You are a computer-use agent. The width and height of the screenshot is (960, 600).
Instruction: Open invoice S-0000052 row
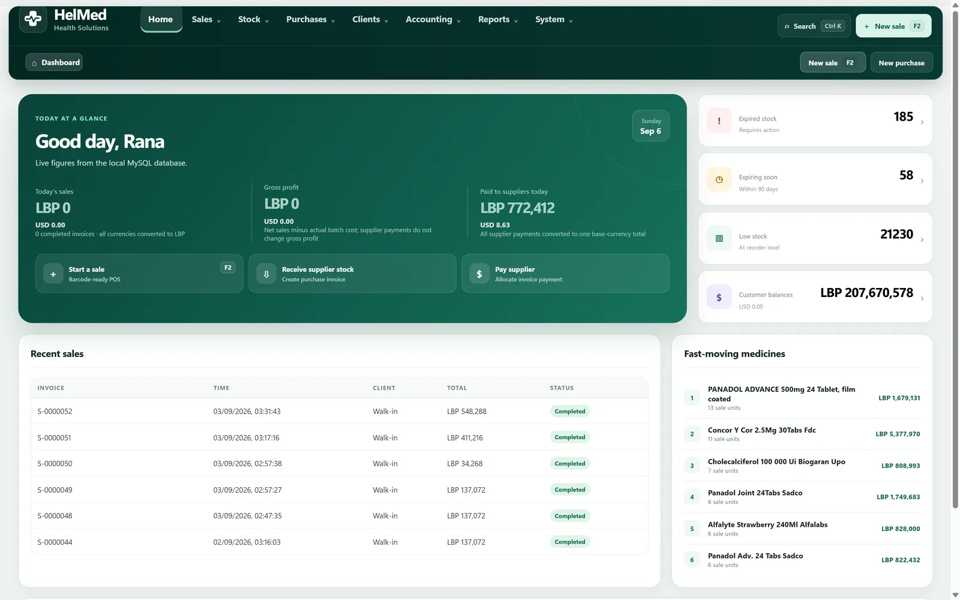point(340,411)
